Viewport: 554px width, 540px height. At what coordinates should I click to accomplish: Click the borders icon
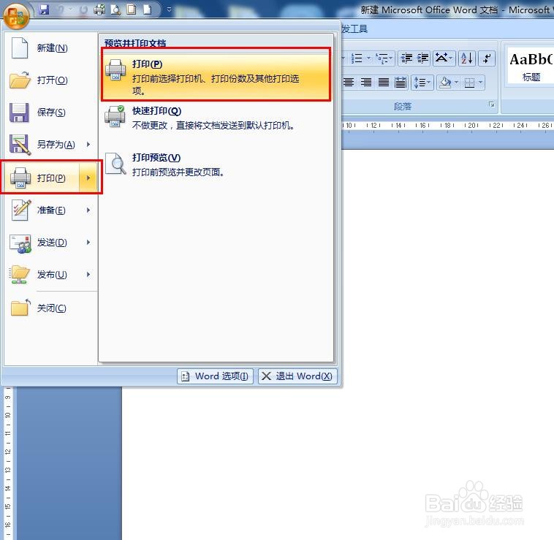tap(469, 83)
